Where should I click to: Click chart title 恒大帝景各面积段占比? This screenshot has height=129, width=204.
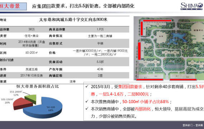tap(38, 86)
